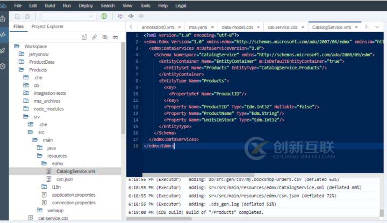Collapse the Workspace folder
The image size is (387, 223).
(x=17, y=46)
